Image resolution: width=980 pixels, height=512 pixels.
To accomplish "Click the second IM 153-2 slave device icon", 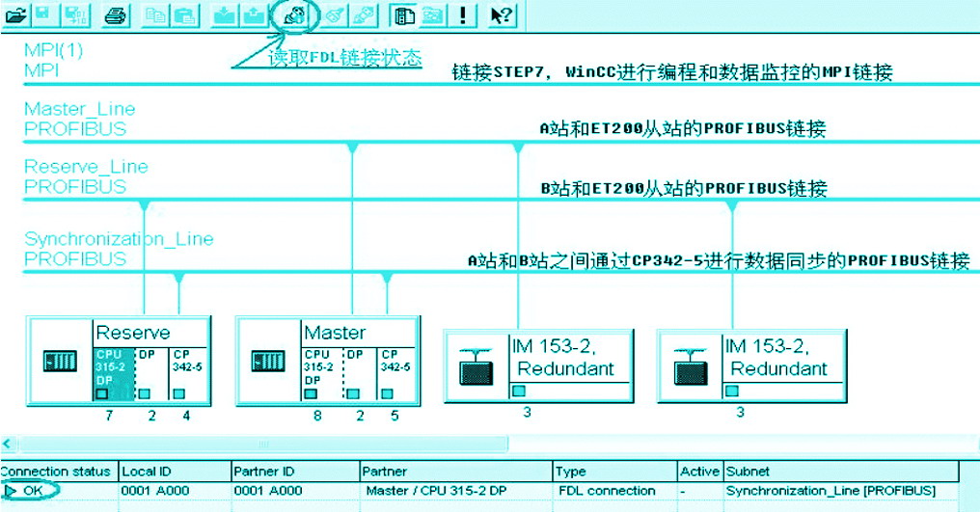I will pyautogui.click(x=690, y=367).
